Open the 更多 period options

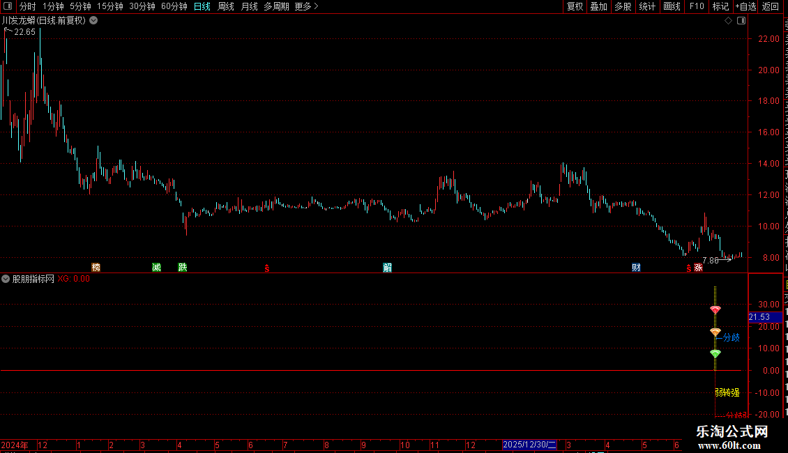point(307,6)
